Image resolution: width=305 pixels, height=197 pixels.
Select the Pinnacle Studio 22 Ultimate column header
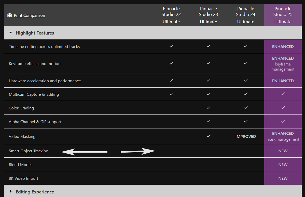(171, 15)
